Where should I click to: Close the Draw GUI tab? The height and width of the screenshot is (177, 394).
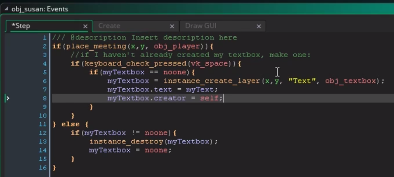point(259,26)
